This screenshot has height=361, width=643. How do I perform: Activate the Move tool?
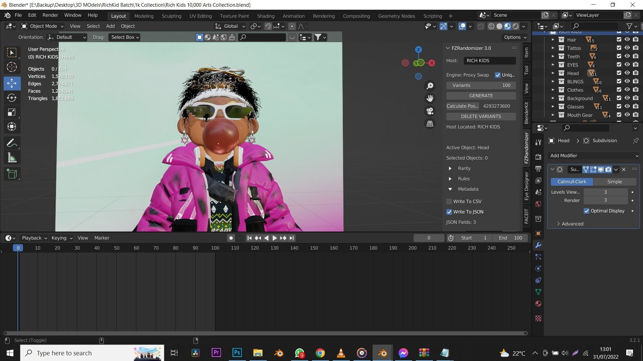click(x=12, y=83)
